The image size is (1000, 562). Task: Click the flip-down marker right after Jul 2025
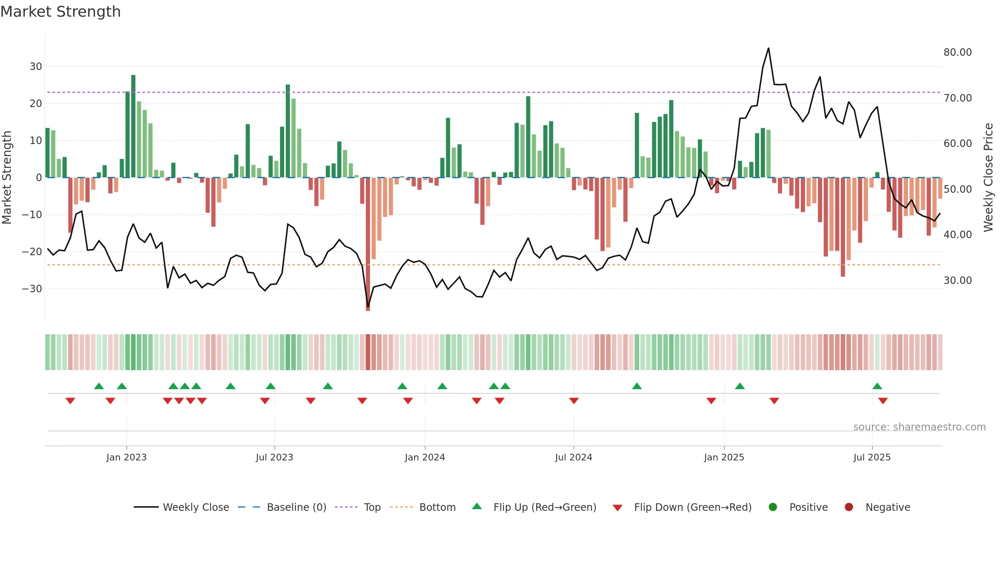point(883,401)
